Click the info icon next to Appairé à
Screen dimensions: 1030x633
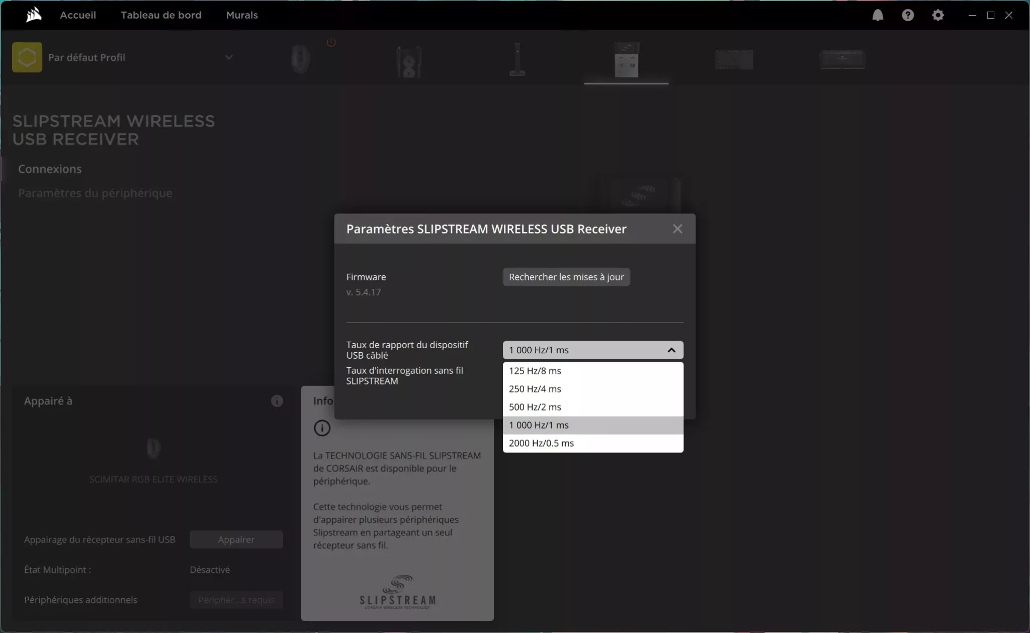(x=277, y=401)
